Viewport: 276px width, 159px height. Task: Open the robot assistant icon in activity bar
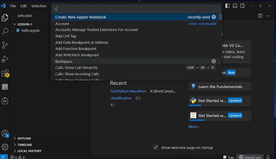click(x=5, y=101)
